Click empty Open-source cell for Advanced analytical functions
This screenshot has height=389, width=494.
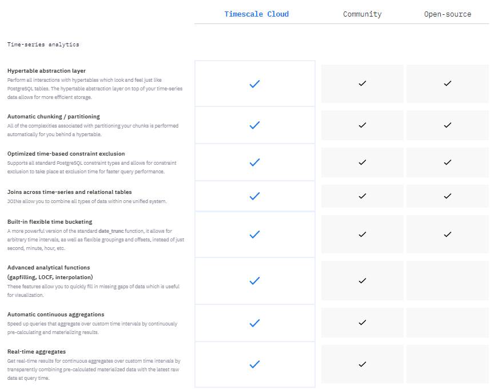[447, 280]
